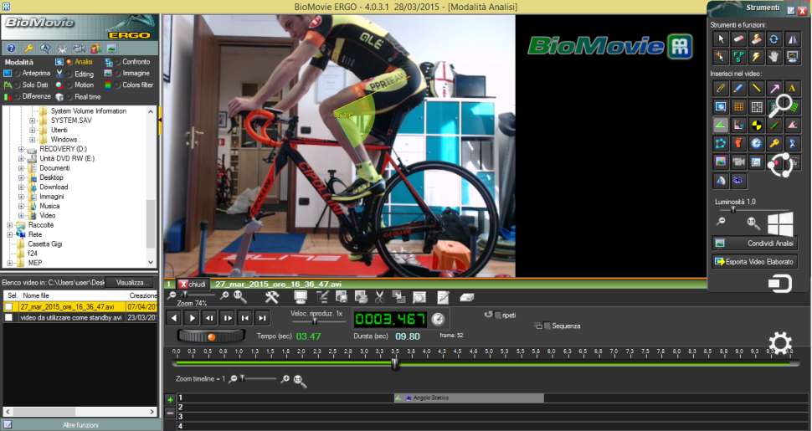Viewport: 812px width, 431px height.
Task: Select the Colors filter mode radio button
Action: pos(117,85)
